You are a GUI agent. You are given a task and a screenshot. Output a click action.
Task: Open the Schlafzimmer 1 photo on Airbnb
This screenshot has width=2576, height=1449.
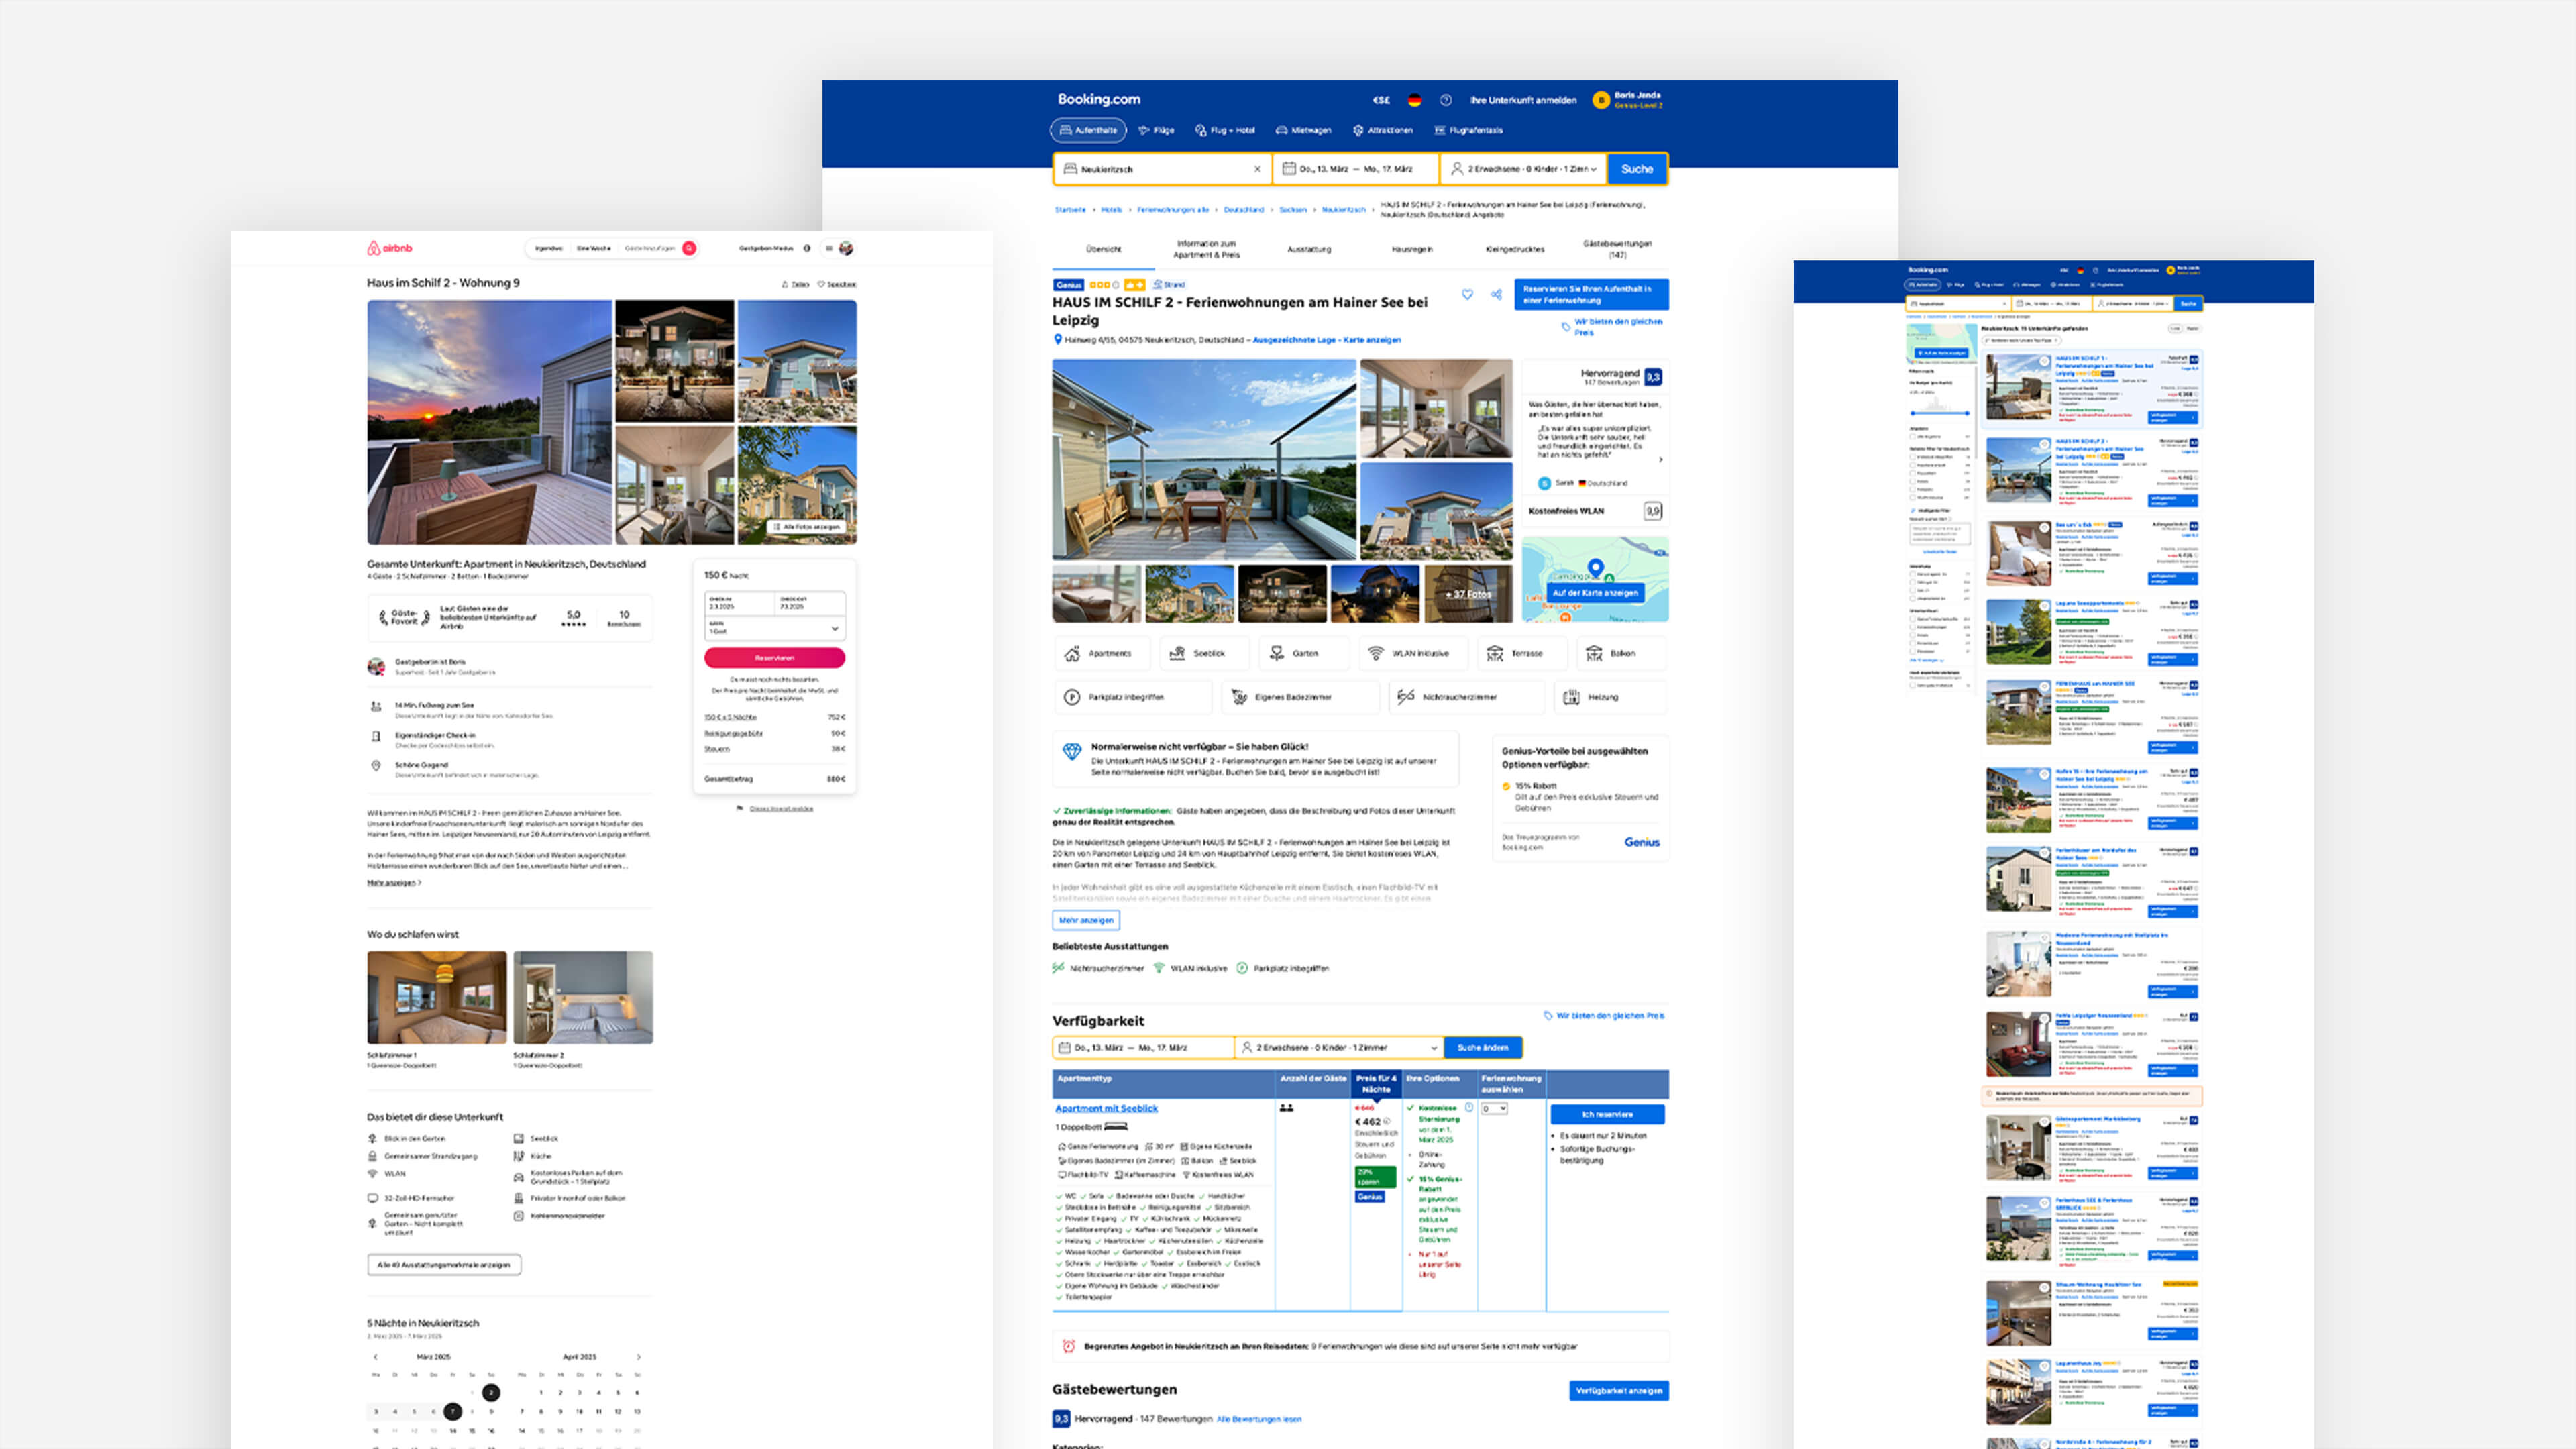coord(437,997)
